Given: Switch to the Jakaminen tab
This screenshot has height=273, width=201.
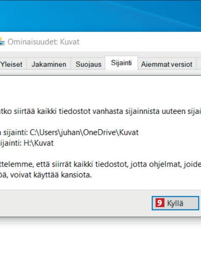Looking at the screenshot, I should pyautogui.click(x=49, y=64).
